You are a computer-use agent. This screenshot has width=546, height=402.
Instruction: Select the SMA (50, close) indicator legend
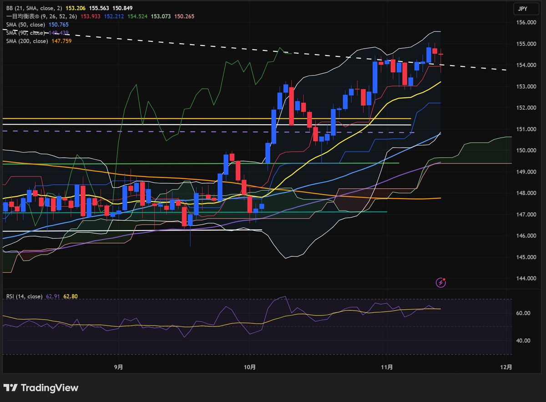[x=25, y=25]
